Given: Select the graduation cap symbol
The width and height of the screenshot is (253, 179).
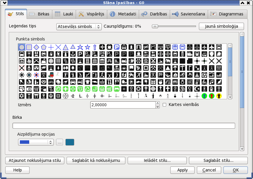Looking at the screenshot, I should (x=44, y=68).
